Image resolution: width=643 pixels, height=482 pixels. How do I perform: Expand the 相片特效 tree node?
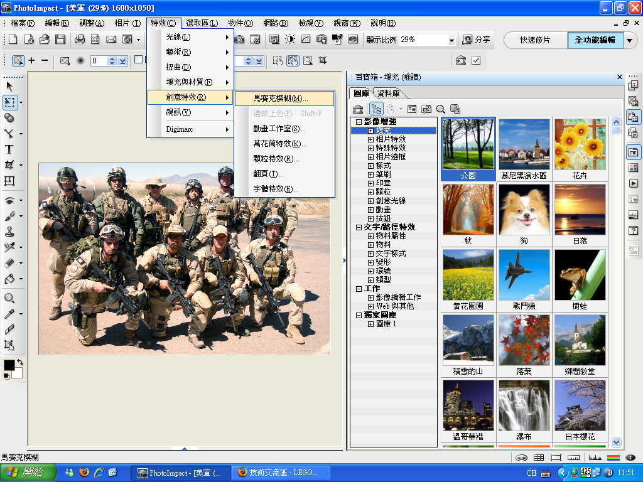(x=370, y=139)
